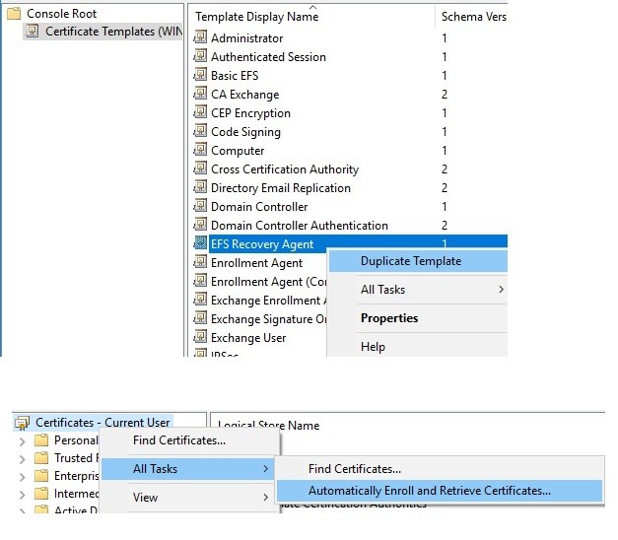Open the View submenu arrow

265,498
